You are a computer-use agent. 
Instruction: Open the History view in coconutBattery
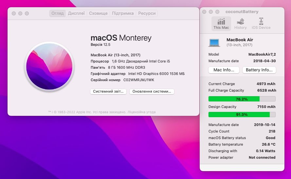240,24
